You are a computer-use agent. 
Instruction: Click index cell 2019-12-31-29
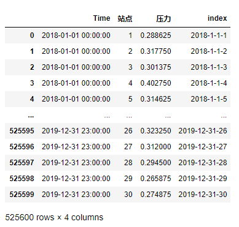203,179
